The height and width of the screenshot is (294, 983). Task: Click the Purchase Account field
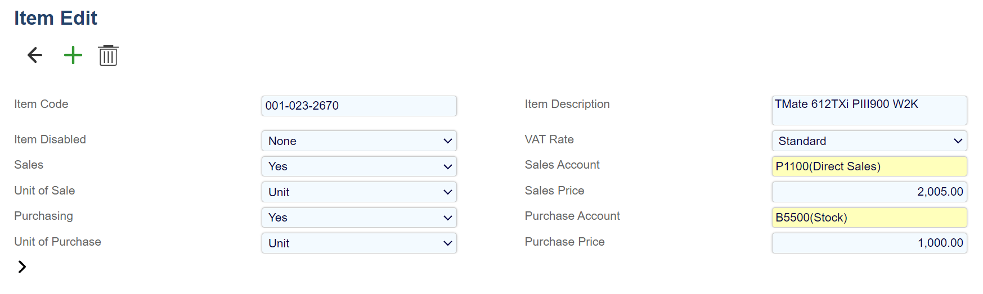point(869,218)
